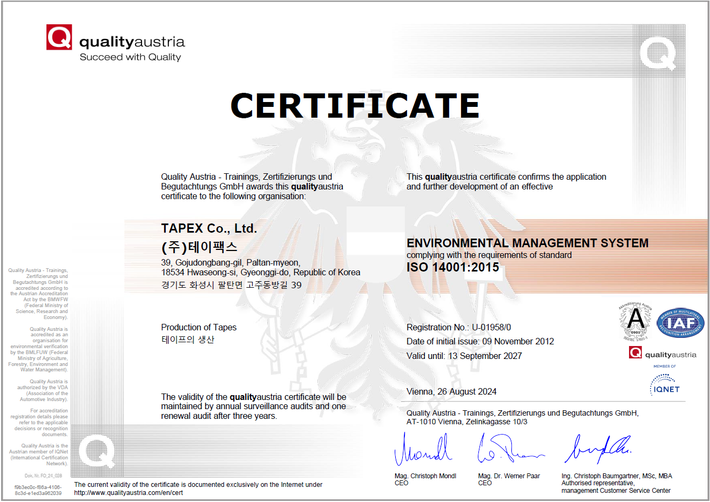Select the 'TAPEX Co., Ltd.' company name
Viewport: 710px width, 502px height.
coord(209,228)
